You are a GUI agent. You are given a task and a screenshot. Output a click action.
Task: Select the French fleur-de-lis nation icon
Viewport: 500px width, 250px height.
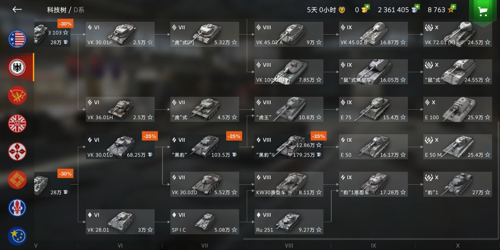click(x=17, y=207)
